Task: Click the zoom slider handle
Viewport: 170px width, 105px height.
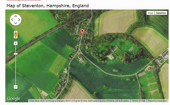Action: pos(16,54)
